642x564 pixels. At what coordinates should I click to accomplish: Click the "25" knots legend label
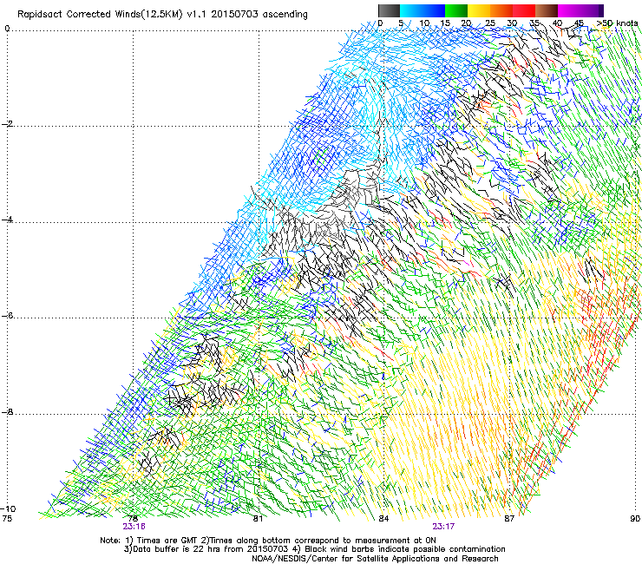(x=489, y=23)
